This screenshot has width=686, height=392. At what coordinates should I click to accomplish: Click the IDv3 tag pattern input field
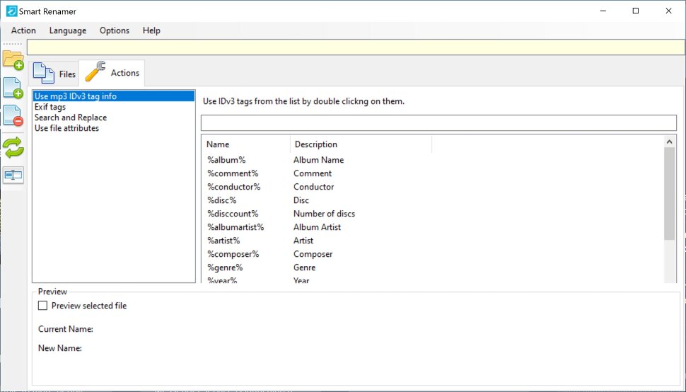coord(438,123)
